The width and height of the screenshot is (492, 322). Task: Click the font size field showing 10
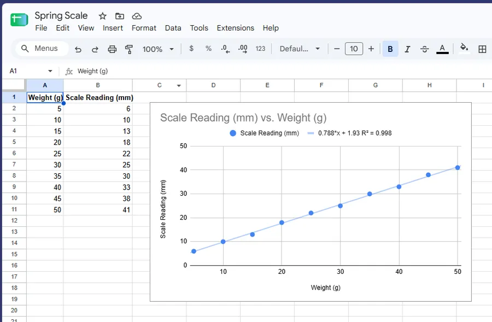(x=354, y=49)
